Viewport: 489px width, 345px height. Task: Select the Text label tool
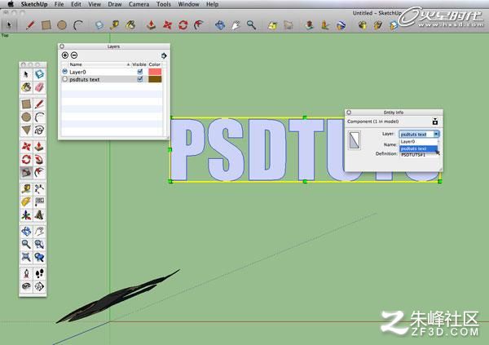[39, 201]
